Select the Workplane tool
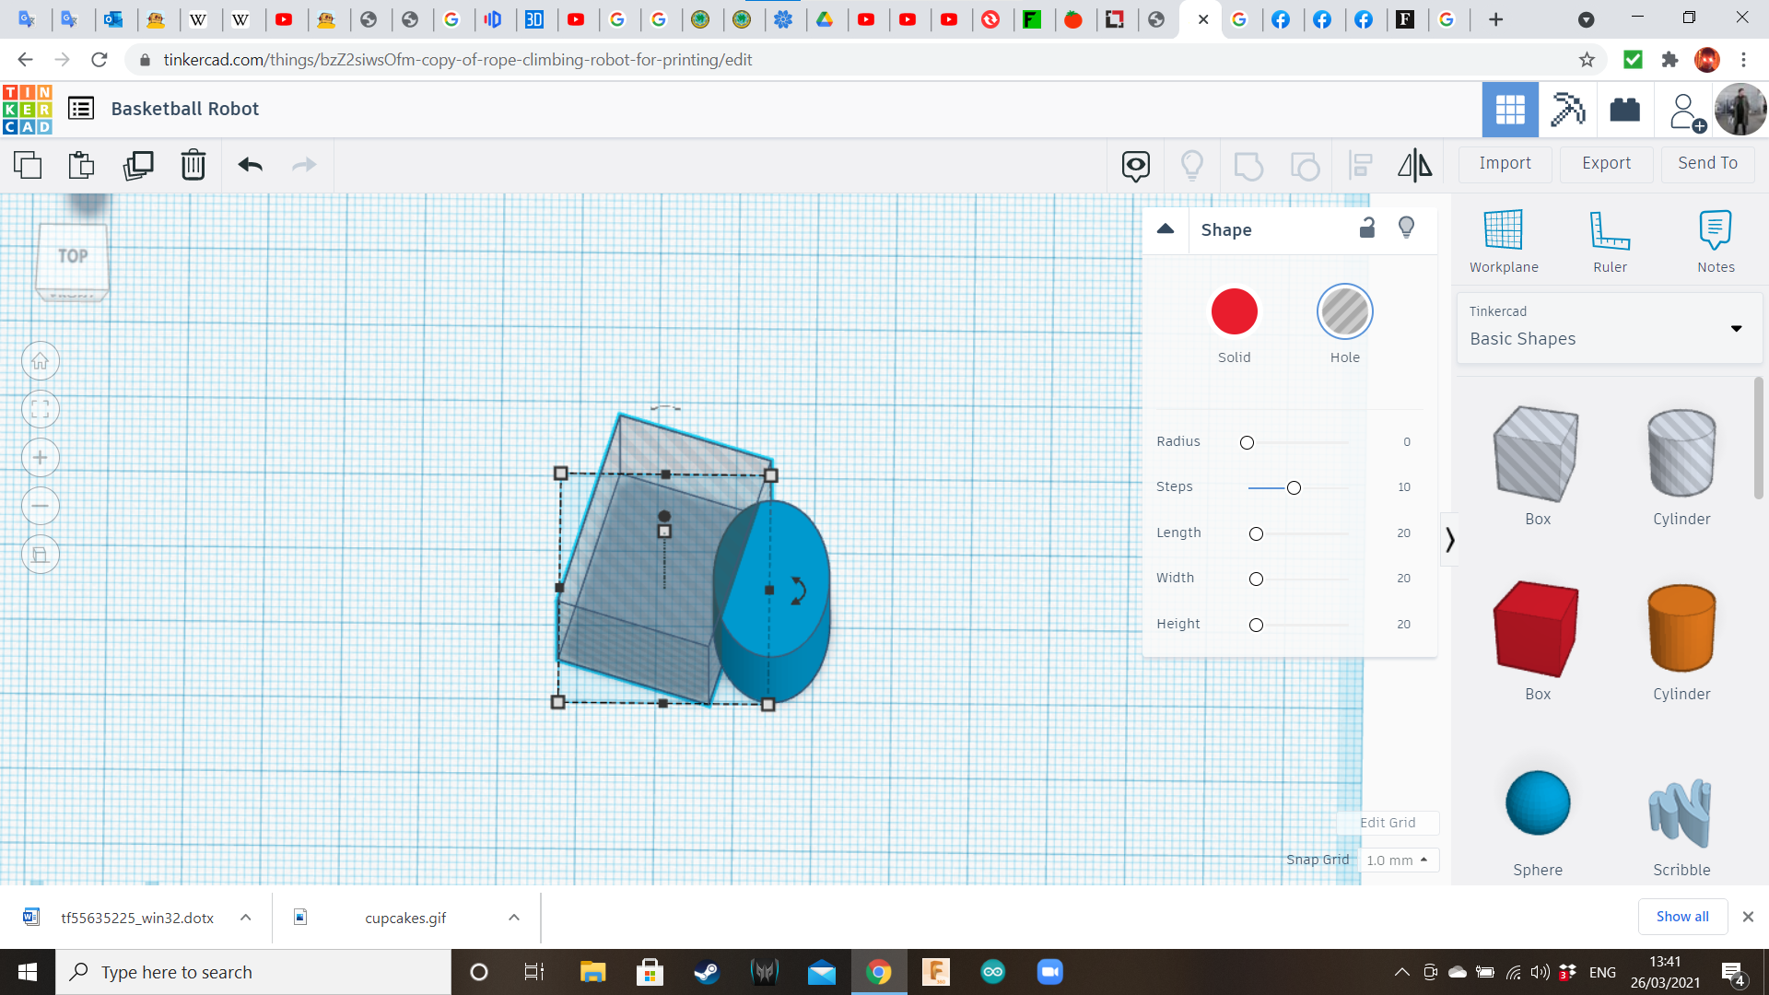 point(1503,240)
